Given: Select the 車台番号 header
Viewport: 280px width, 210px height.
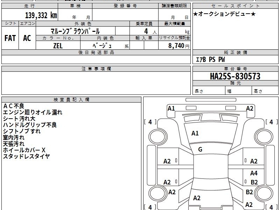Looking at the screenshot, I should (x=235, y=69).
